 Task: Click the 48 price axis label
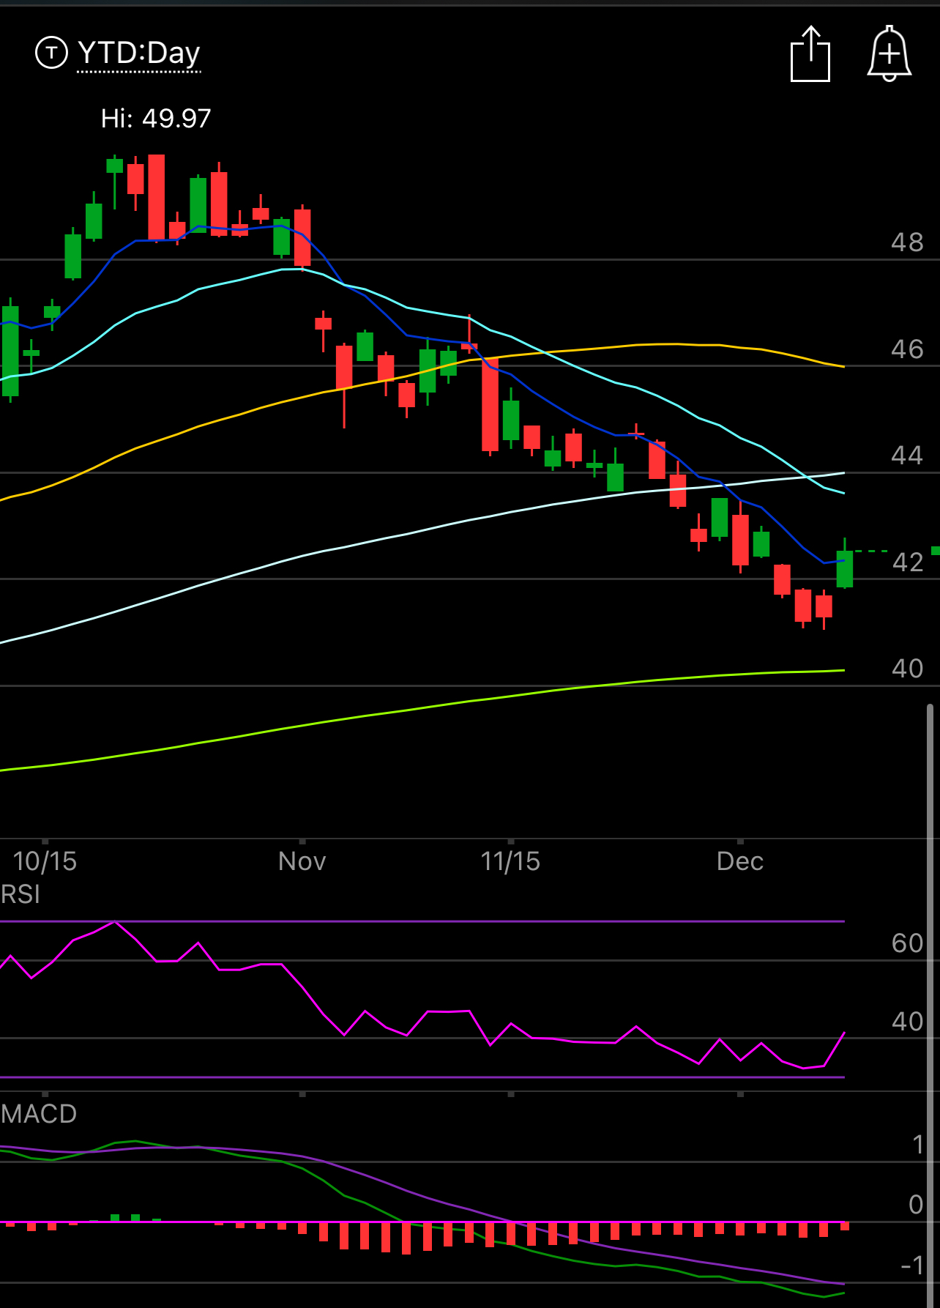tap(907, 242)
